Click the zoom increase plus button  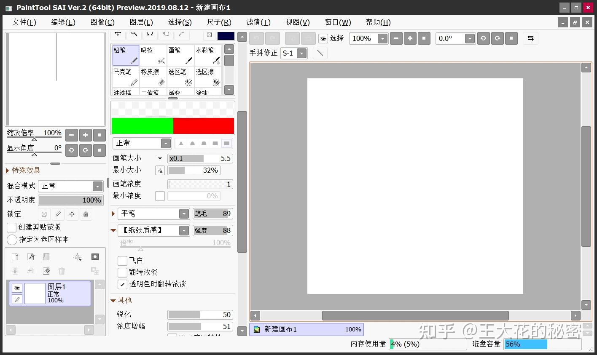[x=410, y=38]
